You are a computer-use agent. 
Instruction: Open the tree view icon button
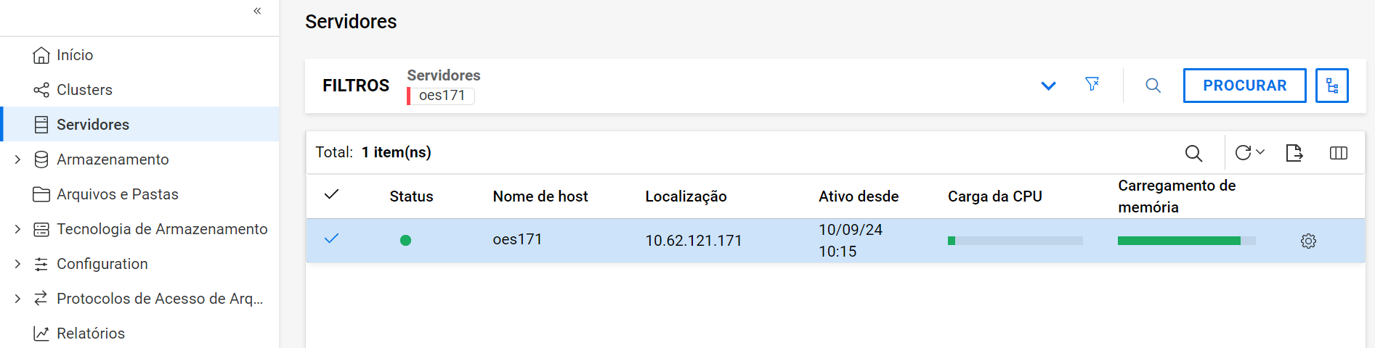click(1331, 86)
